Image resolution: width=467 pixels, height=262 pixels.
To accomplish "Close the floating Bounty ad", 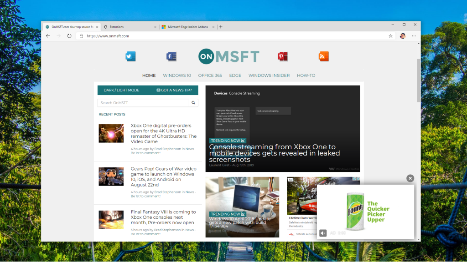I will pos(410,178).
